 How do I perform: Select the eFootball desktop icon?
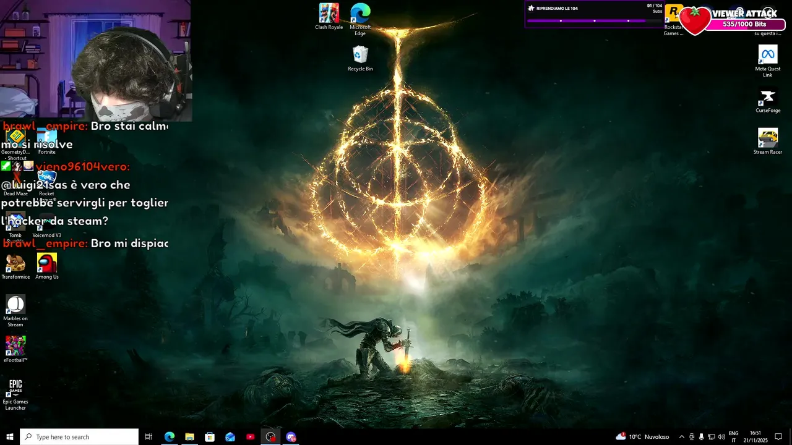15,349
